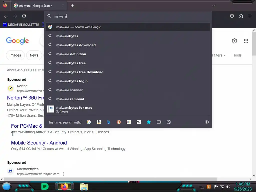Filter results by News
The height and width of the screenshot is (192, 256).
pos(34,55)
